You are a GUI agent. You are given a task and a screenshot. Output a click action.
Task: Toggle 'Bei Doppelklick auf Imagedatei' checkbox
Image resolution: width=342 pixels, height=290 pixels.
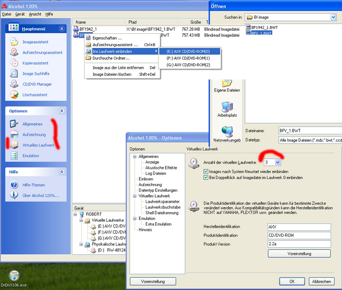pos(206,177)
